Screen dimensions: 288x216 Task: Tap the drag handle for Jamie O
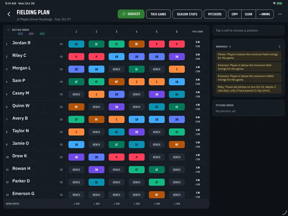[x=61, y=145]
